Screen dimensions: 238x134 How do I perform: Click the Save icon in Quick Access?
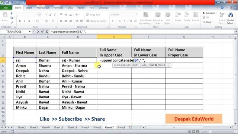pos(7,3)
